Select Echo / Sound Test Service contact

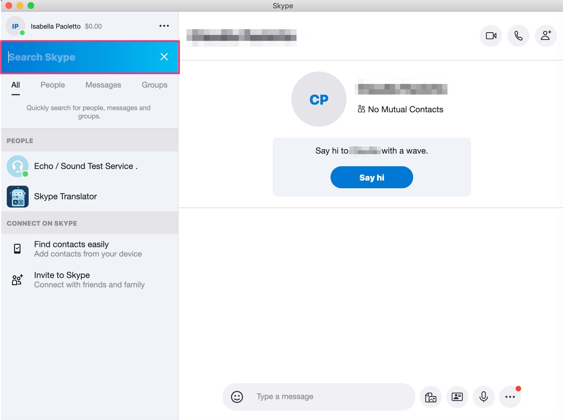tap(90, 166)
